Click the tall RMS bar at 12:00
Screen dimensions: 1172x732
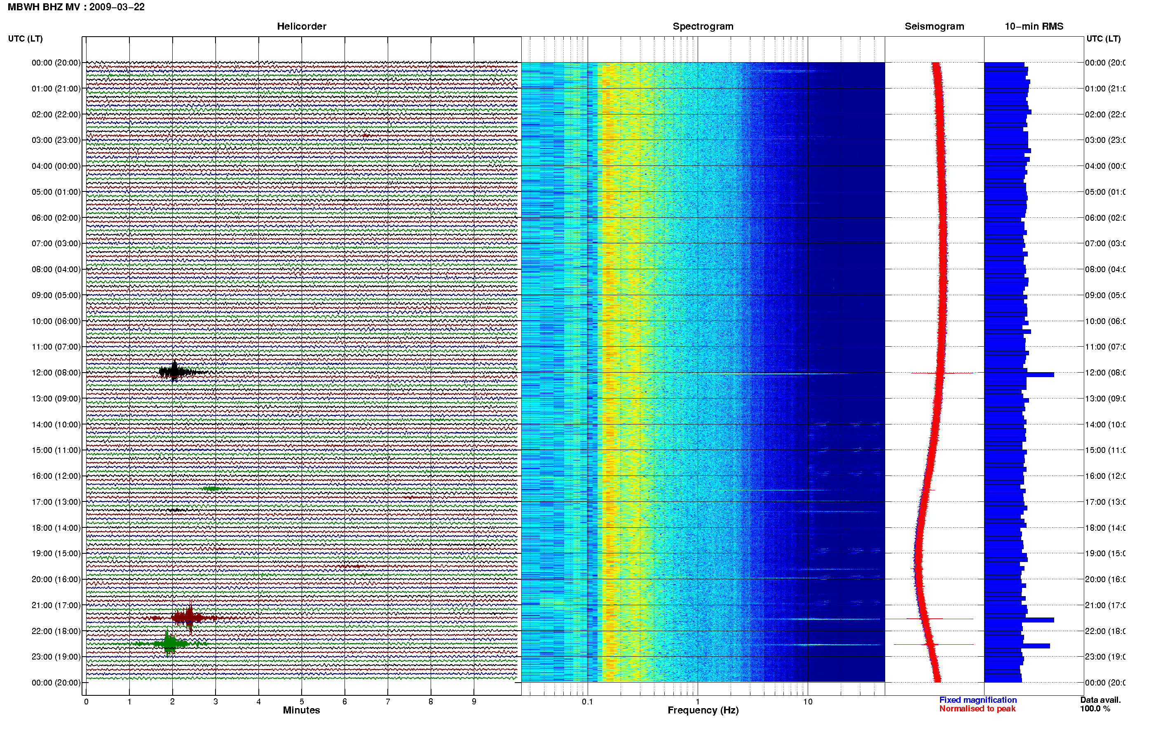(1019, 375)
